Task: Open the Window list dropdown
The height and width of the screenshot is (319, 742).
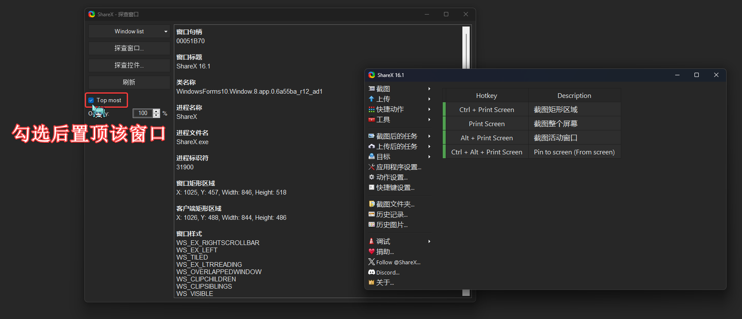Action: tap(129, 31)
